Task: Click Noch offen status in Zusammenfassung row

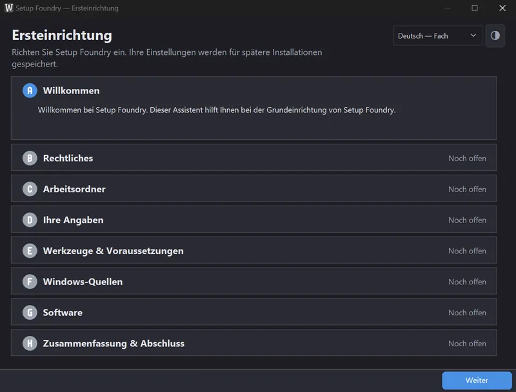Action: (467, 344)
